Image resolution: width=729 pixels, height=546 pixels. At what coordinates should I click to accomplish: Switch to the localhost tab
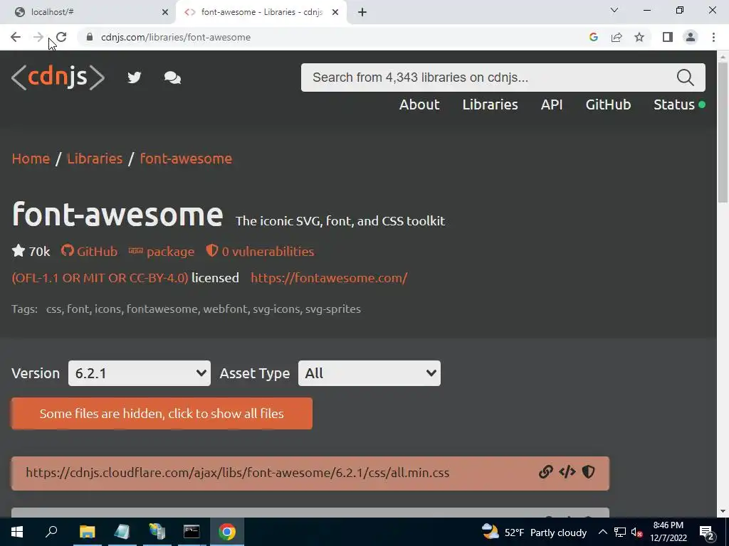click(88, 12)
